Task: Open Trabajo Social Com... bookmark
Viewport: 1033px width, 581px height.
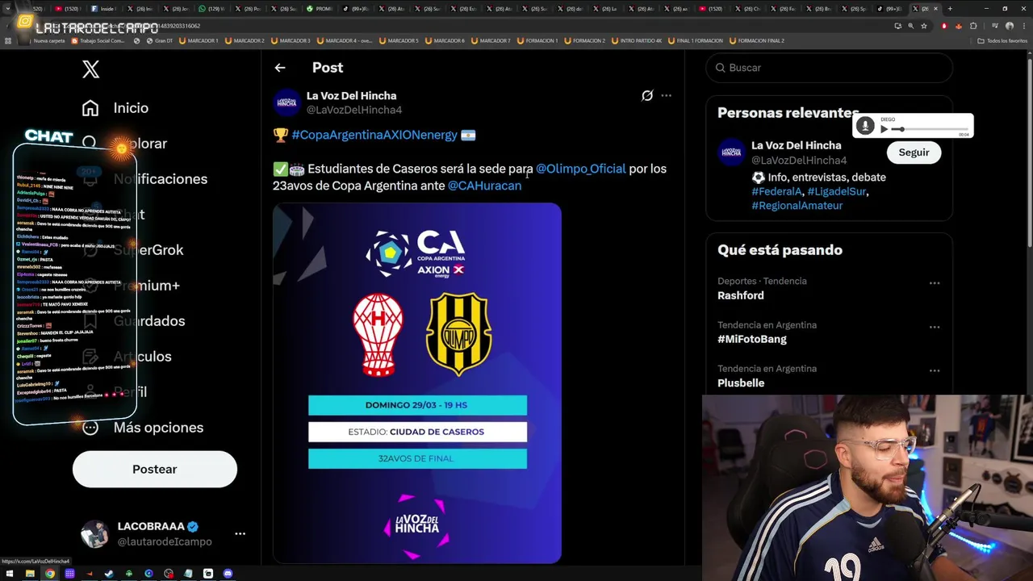Action: [98, 40]
